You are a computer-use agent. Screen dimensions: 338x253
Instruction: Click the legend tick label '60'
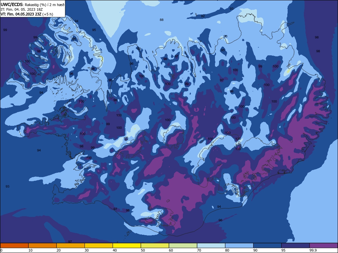tap(171, 250)
